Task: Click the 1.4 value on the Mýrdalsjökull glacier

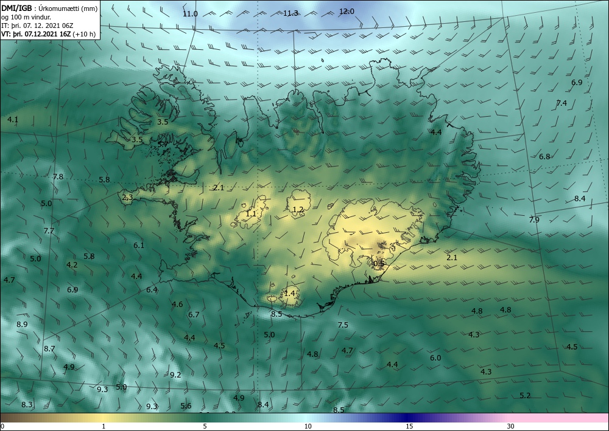Action: pyautogui.click(x=289, y=294)
